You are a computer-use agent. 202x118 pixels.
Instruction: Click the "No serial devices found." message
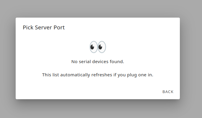tap(97, 62)
